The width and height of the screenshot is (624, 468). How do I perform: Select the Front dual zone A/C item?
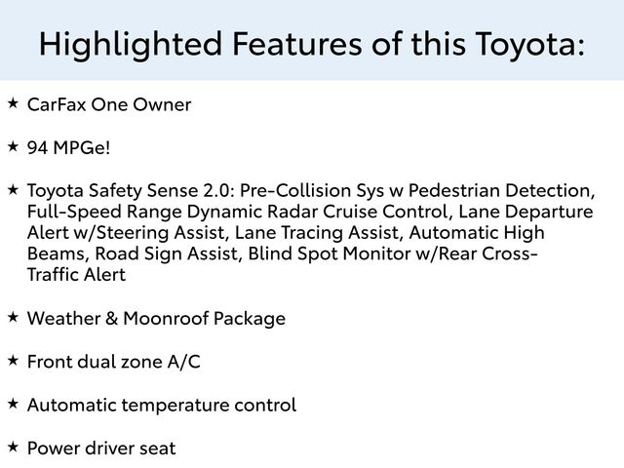coord(114,363)
